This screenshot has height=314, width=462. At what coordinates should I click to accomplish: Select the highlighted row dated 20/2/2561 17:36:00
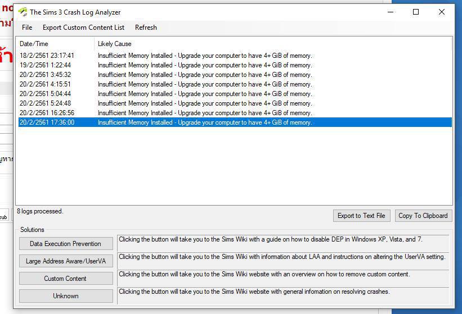tap(235, 122)
